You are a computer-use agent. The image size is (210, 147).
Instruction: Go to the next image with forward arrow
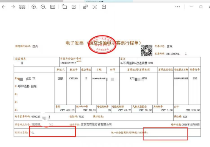[13, 7]
